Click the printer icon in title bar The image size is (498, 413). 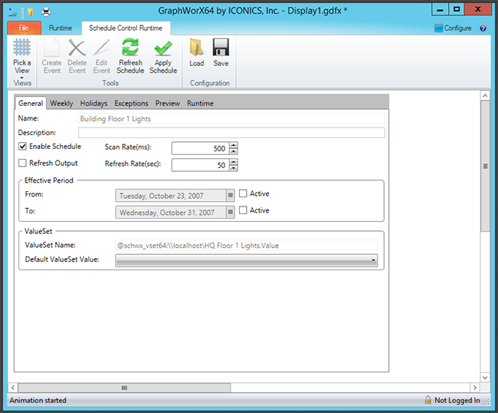coord(46,12)
